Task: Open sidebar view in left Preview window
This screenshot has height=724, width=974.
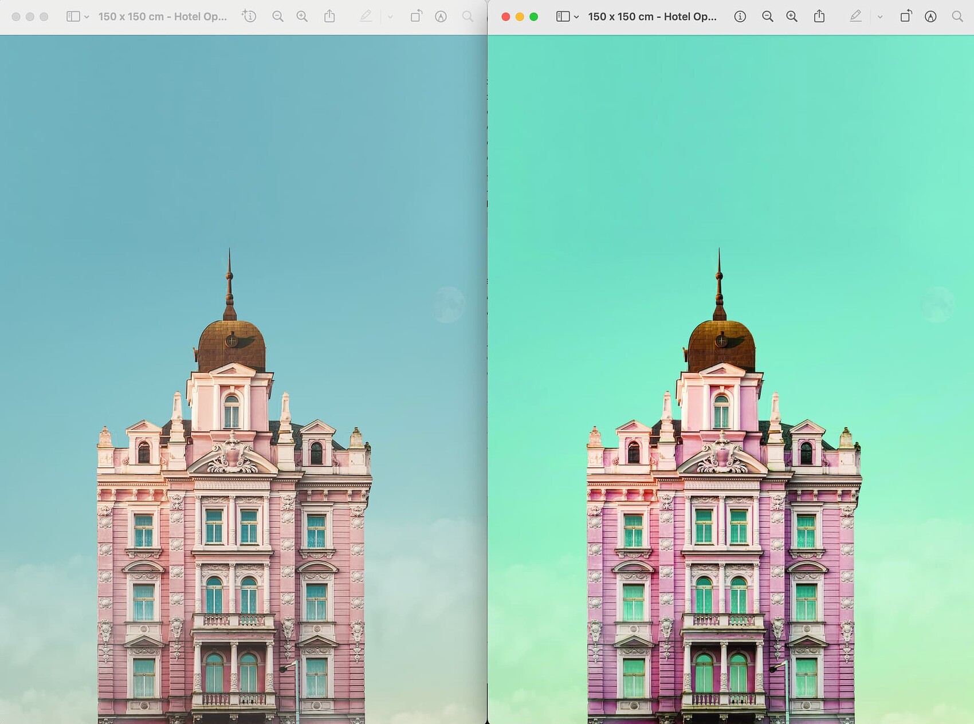Action: (73, 17)
